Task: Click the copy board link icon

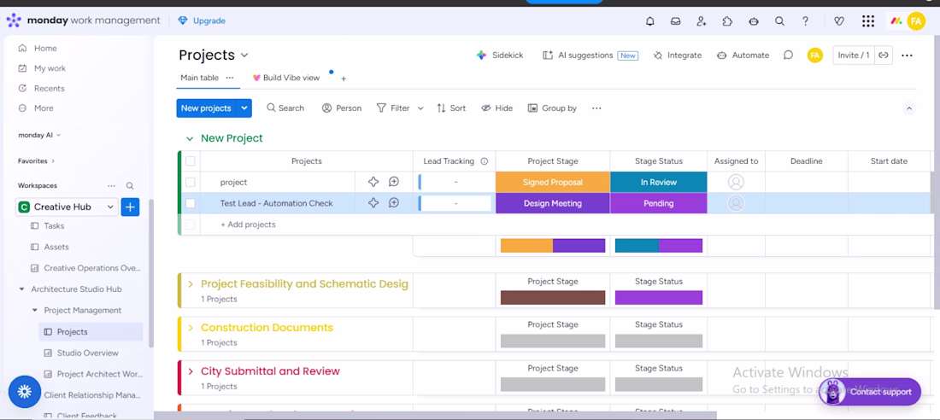Action: (x=883, y=55)
